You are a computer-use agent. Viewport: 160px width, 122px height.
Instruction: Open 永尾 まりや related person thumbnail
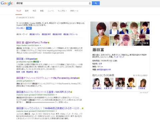[x=109, y=83]
